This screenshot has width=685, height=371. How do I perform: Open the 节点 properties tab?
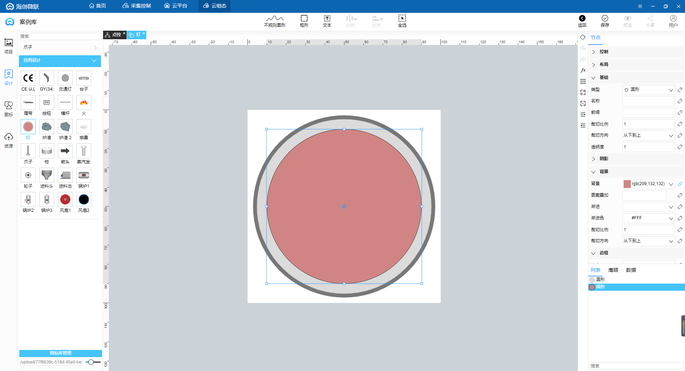(595, 37)
